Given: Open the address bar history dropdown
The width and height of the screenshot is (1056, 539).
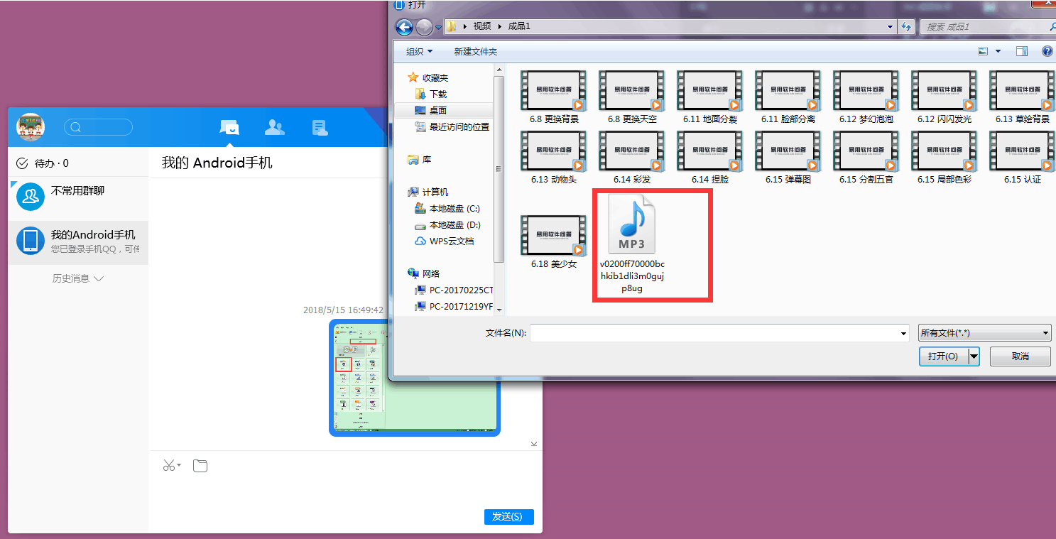Looking at the screenshot, I should coord(891,27).
